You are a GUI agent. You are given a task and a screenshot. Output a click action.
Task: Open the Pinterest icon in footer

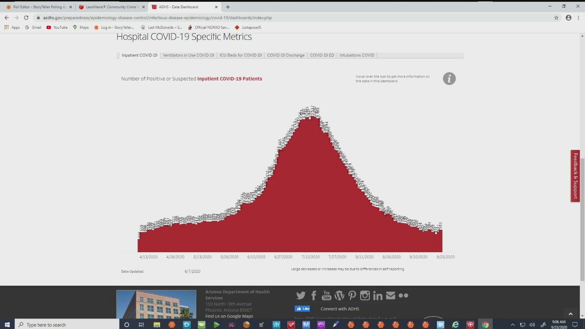pyautogui.click(x=352, y=296)
